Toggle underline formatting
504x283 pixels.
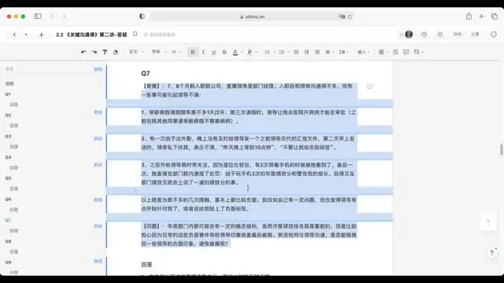pos(213,52)
